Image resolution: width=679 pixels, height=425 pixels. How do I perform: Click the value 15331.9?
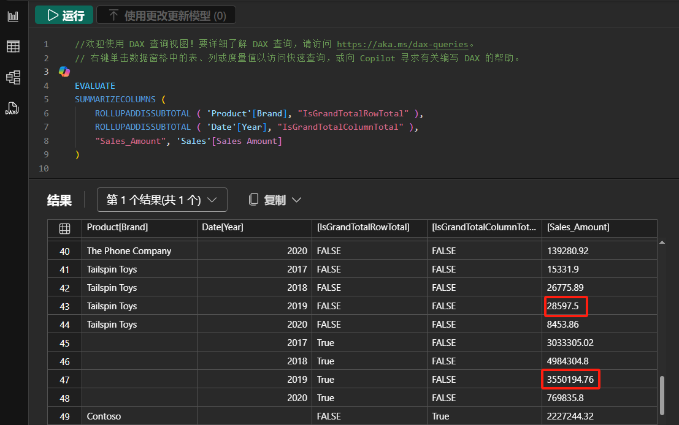(x=562, y=269)
